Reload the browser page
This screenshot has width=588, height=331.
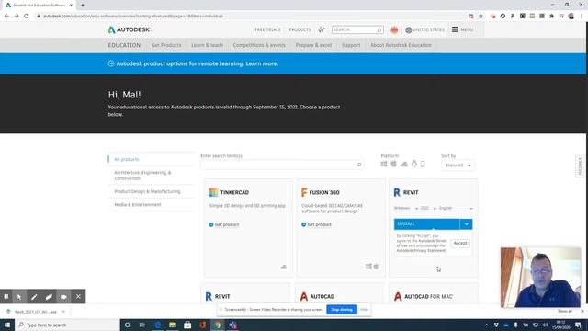[27, 17]
